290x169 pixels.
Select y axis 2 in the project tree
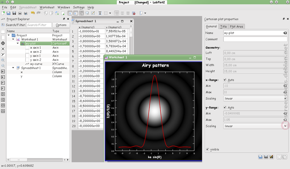(x=36, y=60)
